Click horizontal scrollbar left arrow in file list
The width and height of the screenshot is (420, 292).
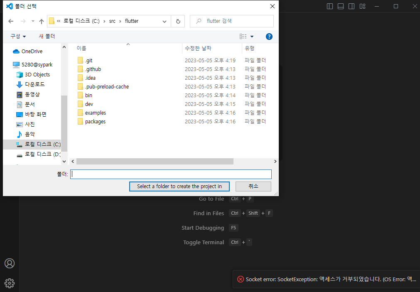pos(73,161)
